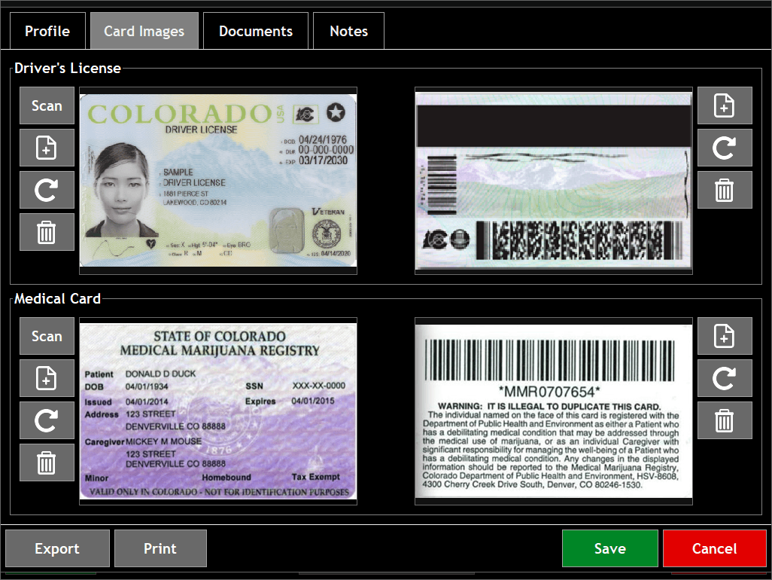This screenshot has width=772, height=580.
Task: Open the Documents tab
Action: (x=255, y=30)
